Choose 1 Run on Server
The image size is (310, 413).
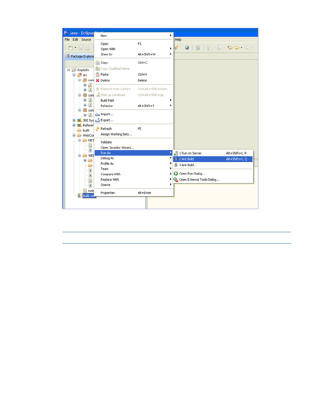213,153
